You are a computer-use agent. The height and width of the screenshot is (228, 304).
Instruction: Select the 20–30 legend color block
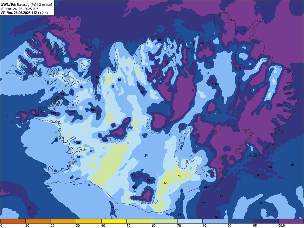point(64,221)
